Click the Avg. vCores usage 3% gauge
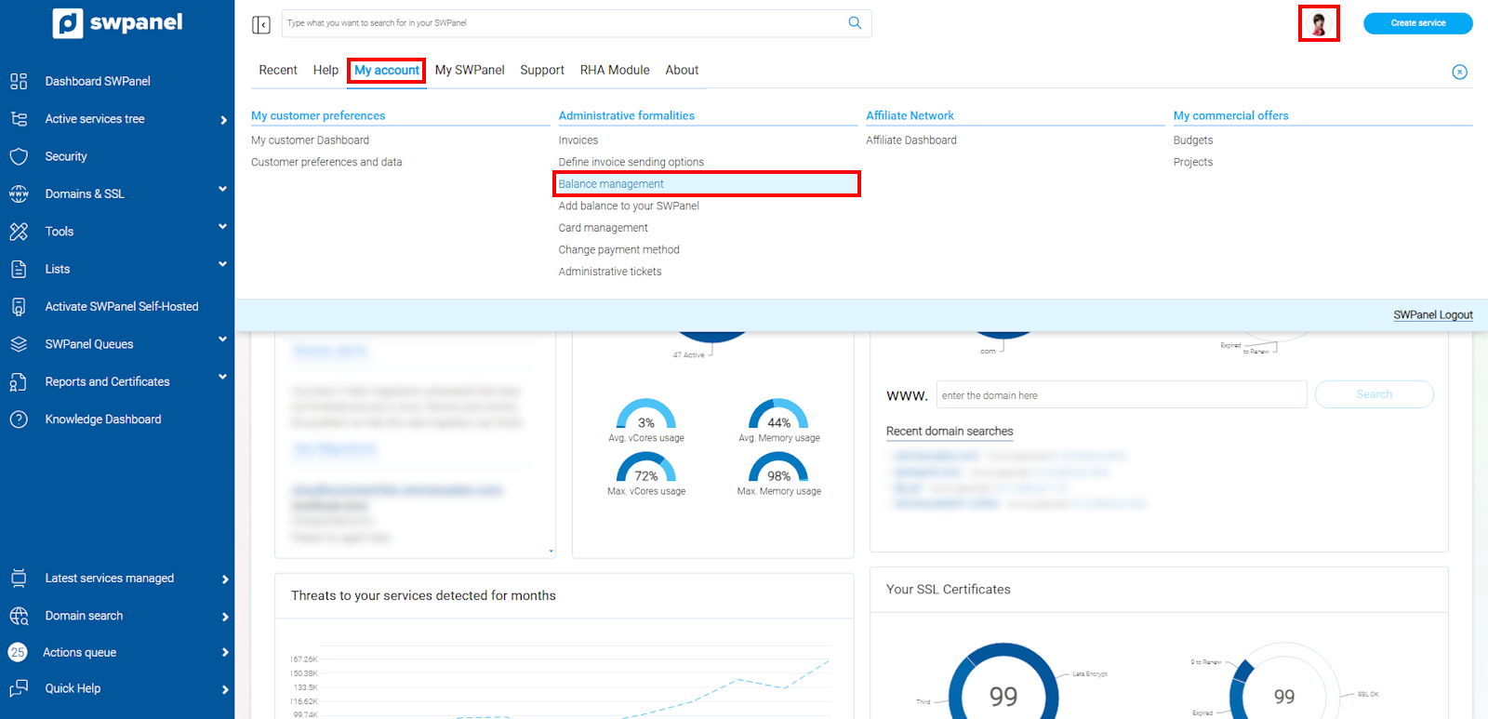1488x719 pixels. click(646, 415)
